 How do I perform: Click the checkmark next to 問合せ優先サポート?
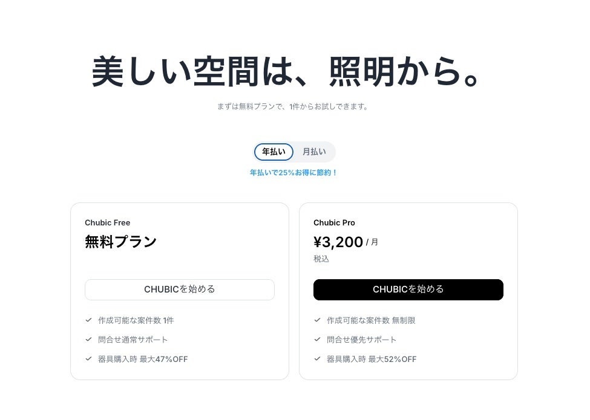tap(317, 340)
